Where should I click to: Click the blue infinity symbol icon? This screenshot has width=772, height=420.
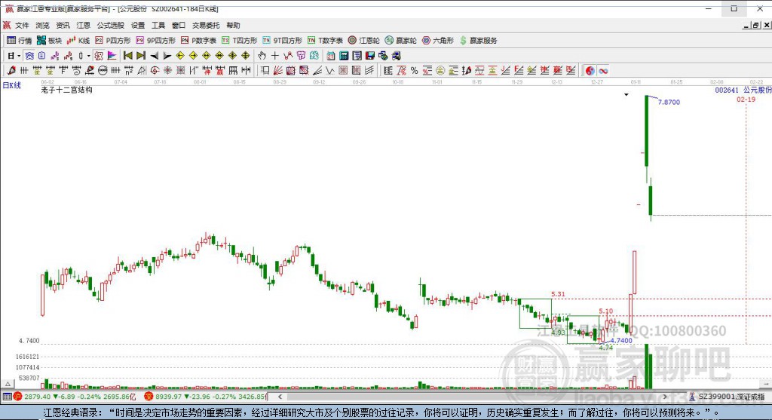603,71
